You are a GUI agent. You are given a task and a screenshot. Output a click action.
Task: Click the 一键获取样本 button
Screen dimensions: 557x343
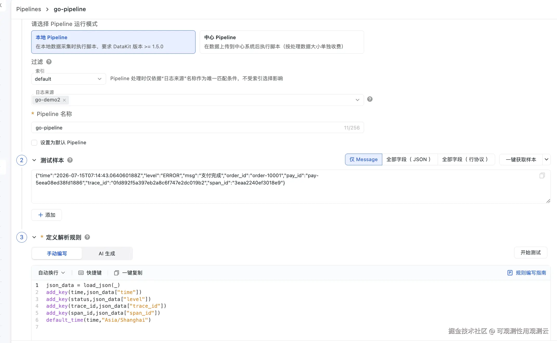(521, 159)
